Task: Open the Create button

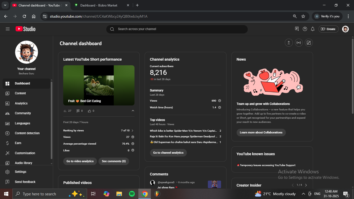Action: (328, 29)
